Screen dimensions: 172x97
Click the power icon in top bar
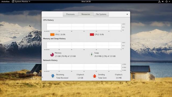[167, 2]
